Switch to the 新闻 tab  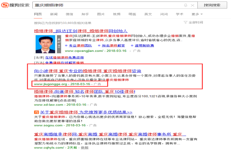[54, 14]
